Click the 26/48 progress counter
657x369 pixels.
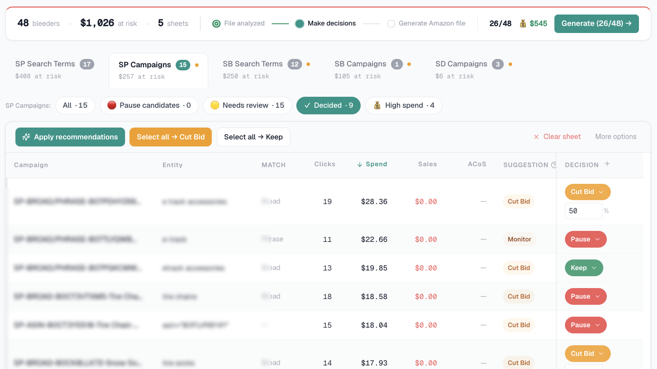pos(500,24)
